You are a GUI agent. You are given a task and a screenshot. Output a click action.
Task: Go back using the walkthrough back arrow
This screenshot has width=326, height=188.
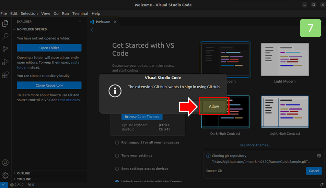point(92,30)
